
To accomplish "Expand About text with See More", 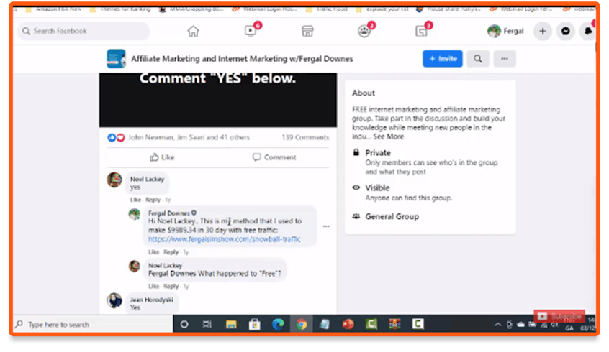I will [x=389, y=136].
